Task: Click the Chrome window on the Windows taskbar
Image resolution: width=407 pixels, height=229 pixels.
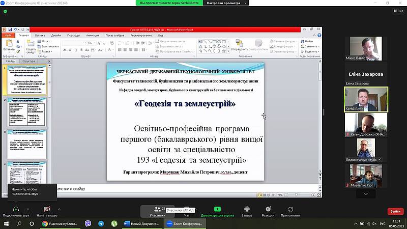Action: [x=60, y=223]
